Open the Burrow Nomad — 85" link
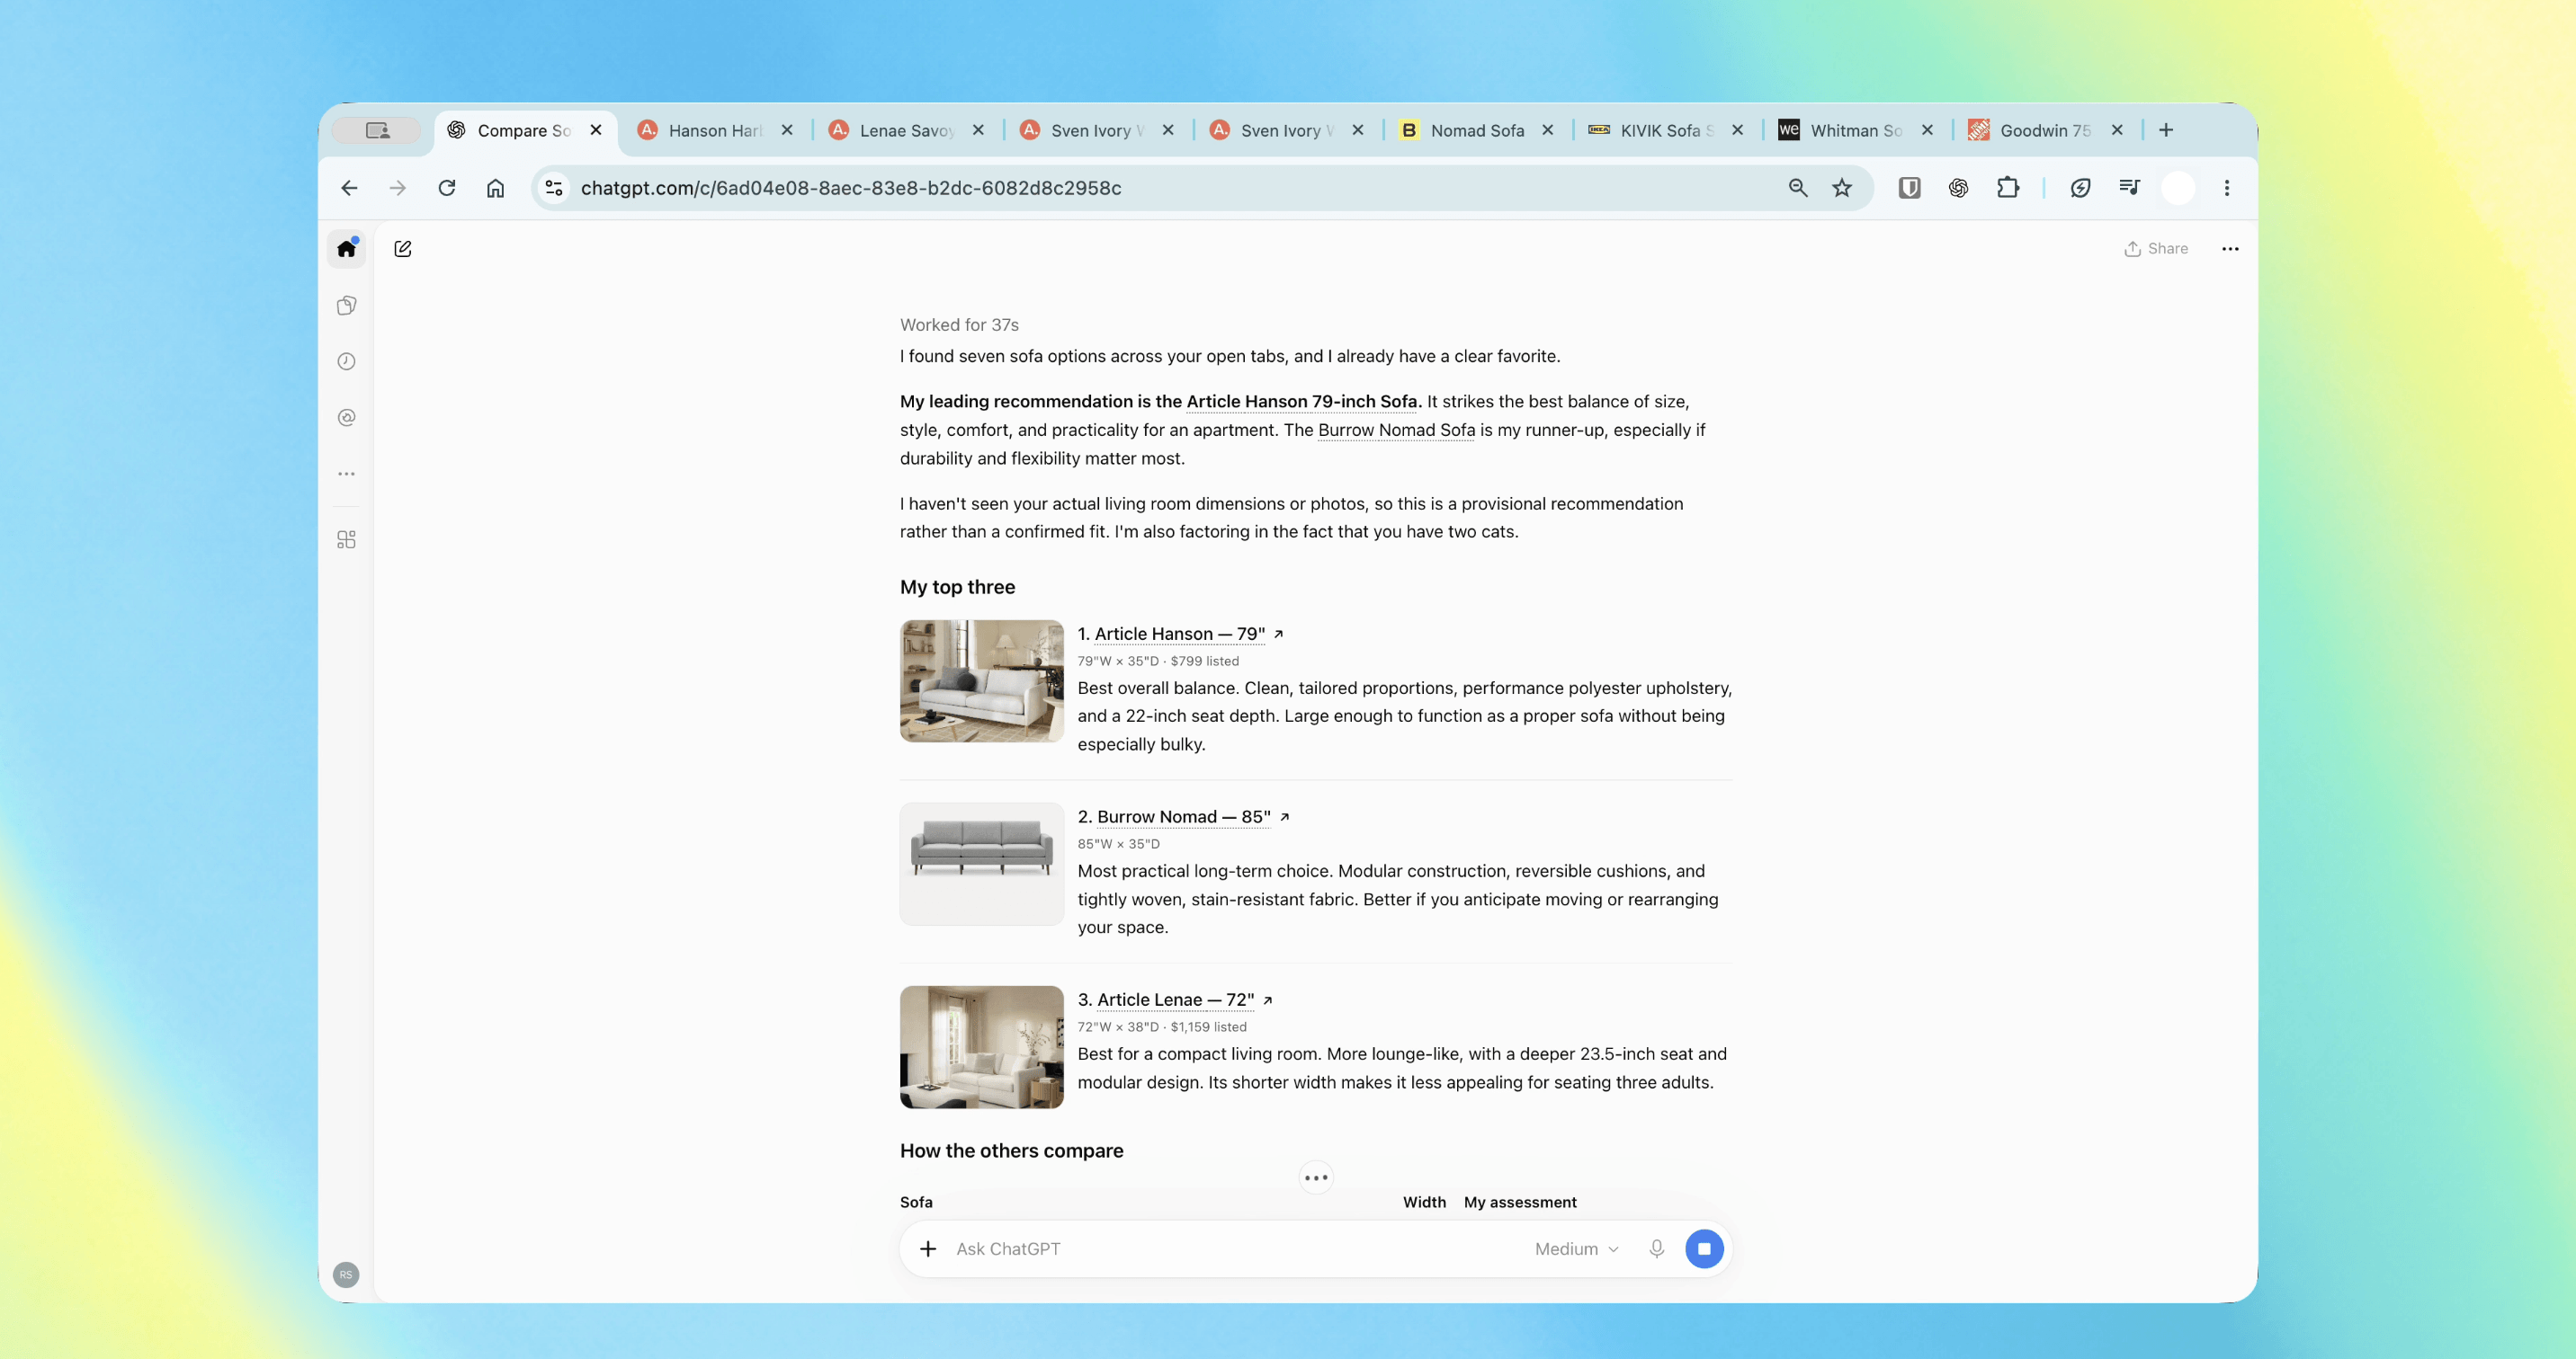2576x1359 pixels. 1184,816
